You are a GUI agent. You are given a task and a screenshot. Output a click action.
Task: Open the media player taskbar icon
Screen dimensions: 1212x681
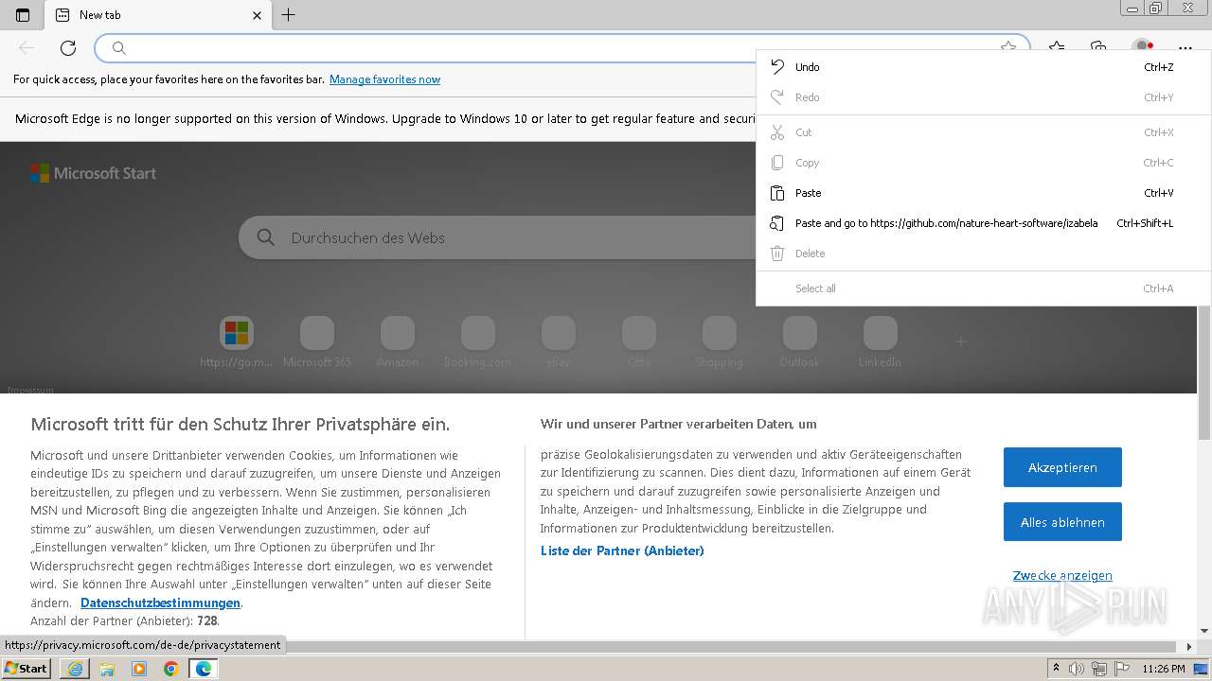(139, 669)
